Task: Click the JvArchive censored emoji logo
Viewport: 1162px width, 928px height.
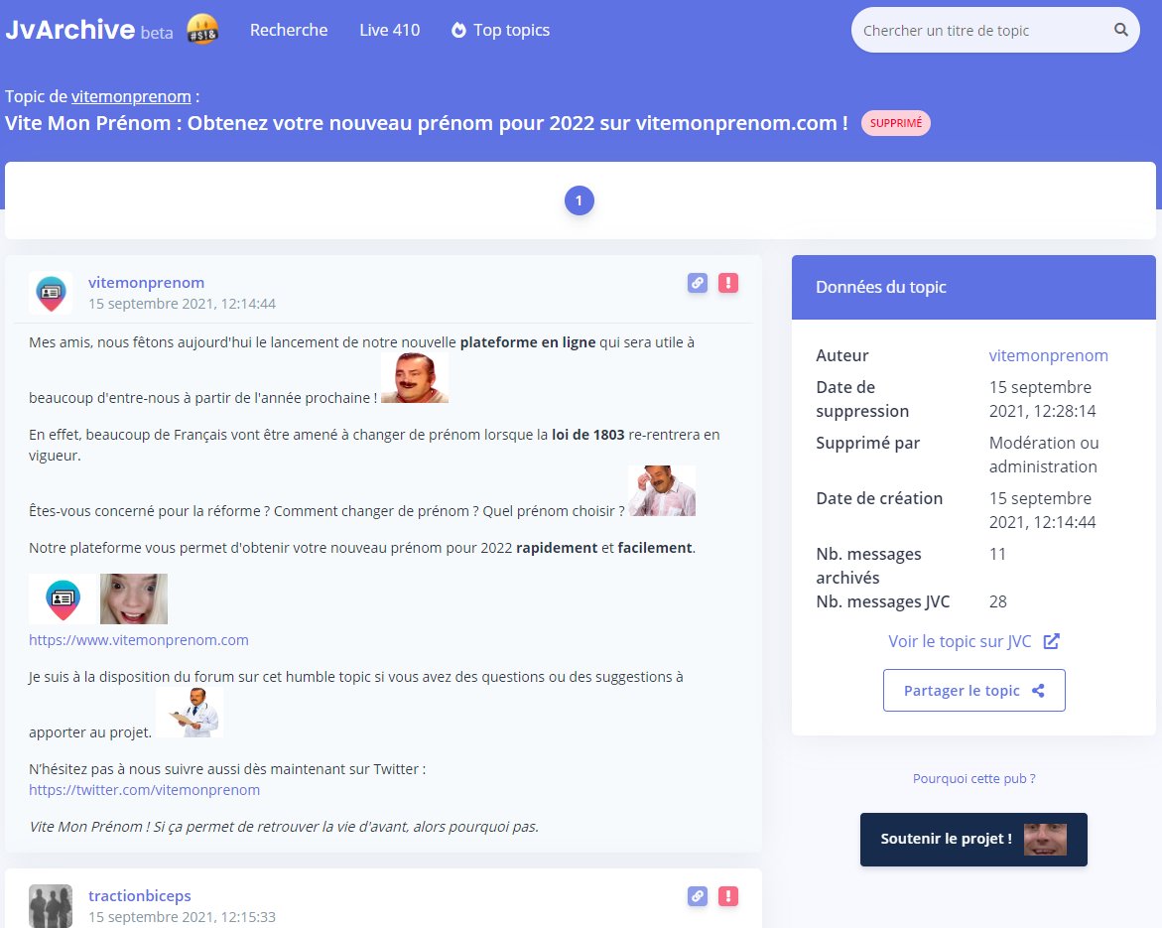Action: (202, 29)
